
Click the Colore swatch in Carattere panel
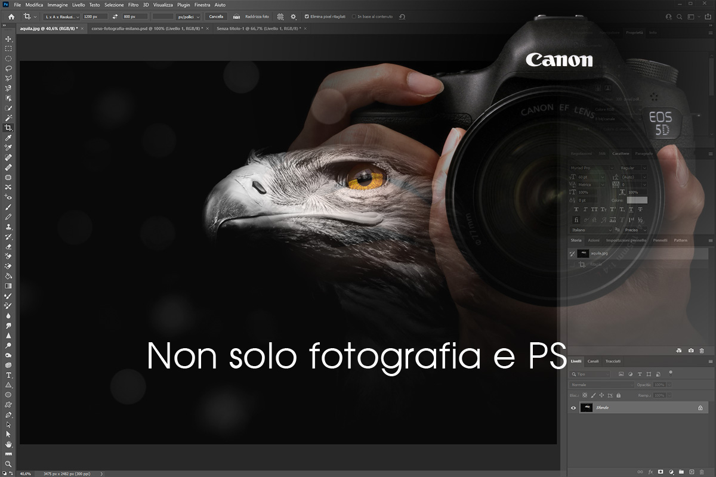pyautogui.click(x=637, y=200)
